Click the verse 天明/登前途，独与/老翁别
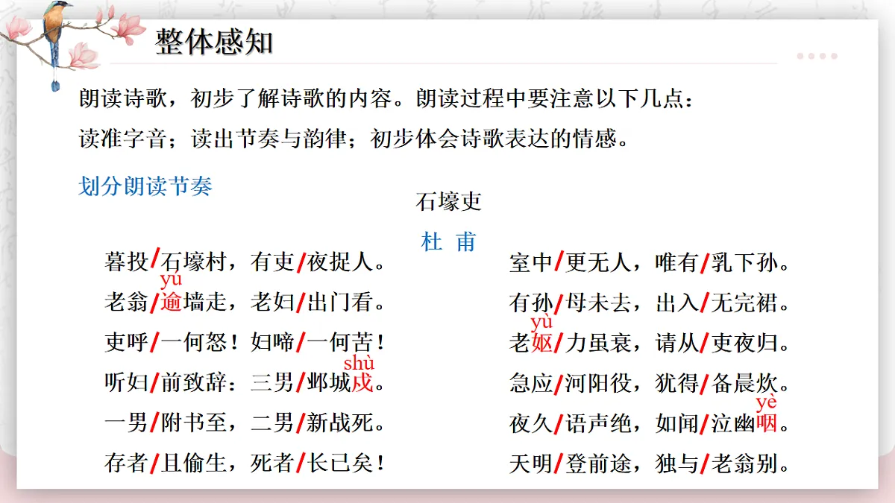The image size is (895, 503). [x=650, y=464]
